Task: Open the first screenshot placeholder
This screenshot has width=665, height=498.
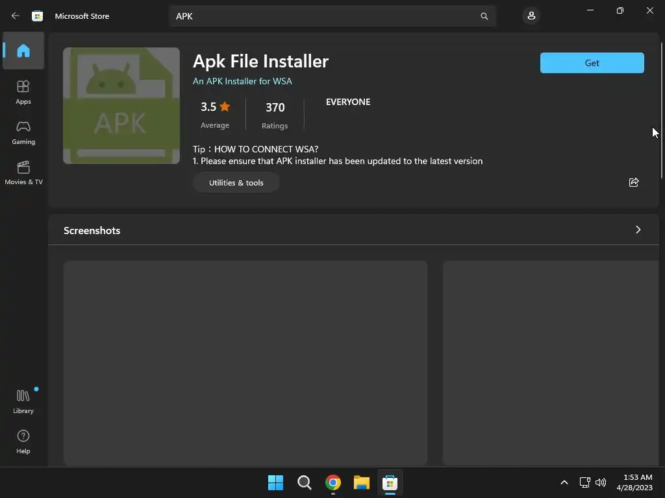Action: point(245,363)
